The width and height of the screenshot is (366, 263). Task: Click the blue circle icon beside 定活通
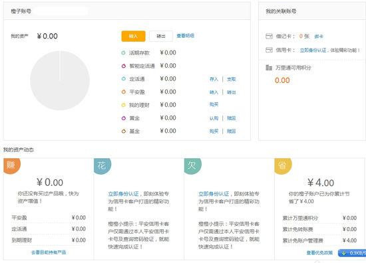tap(124, 79)
